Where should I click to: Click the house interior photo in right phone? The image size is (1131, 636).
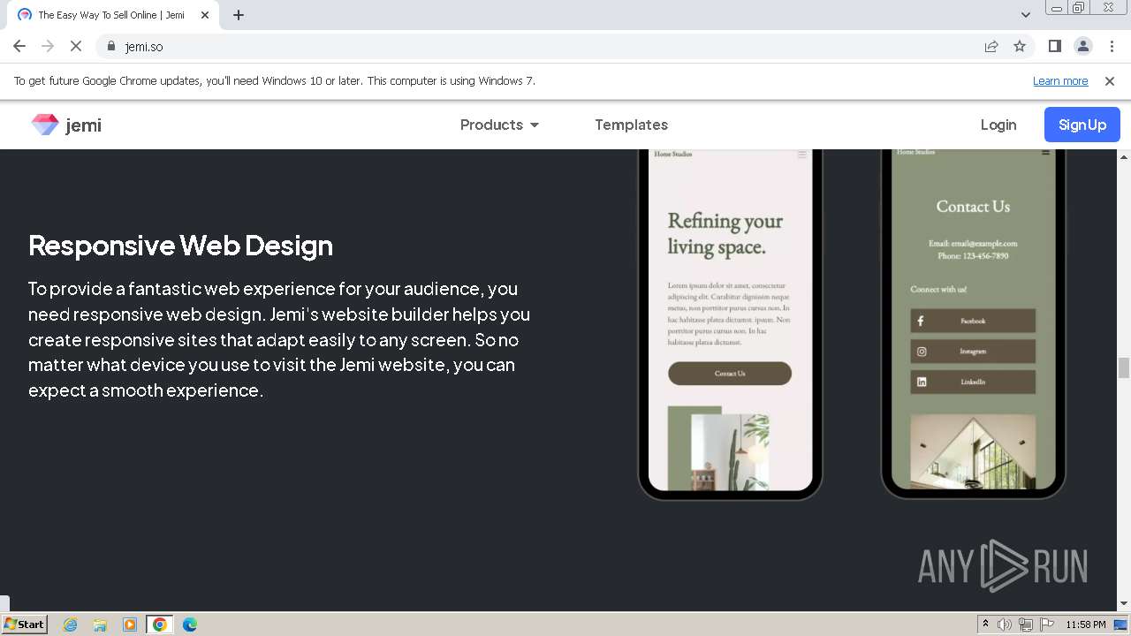[973, 451]
